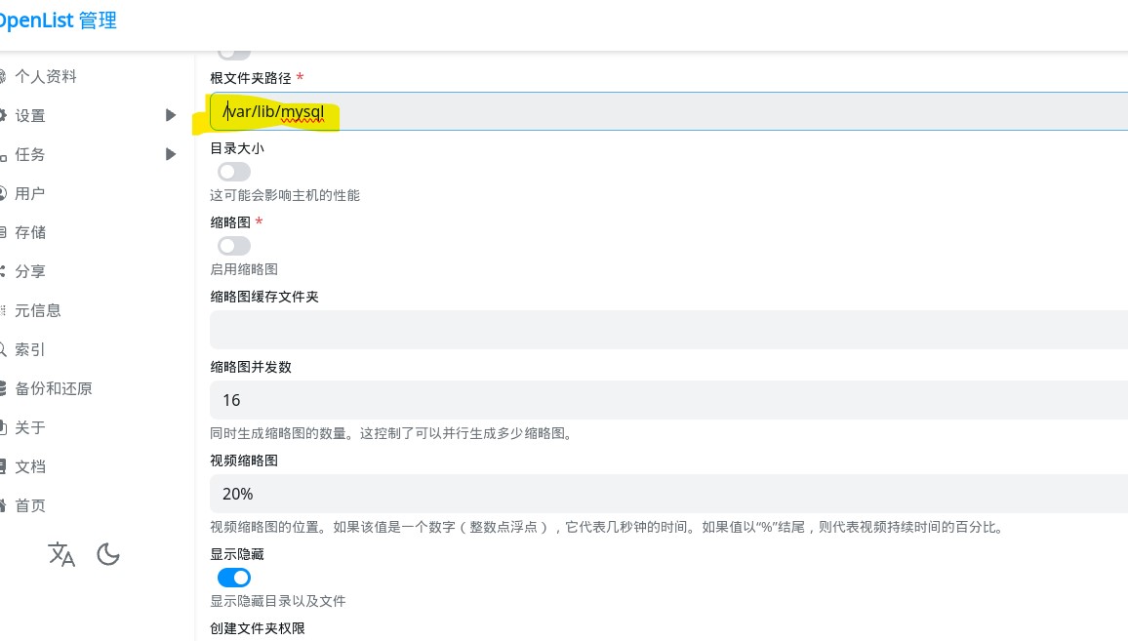The image size is (1128, 641).
Task: Open 分享 share section
Action: click(30, 271)
